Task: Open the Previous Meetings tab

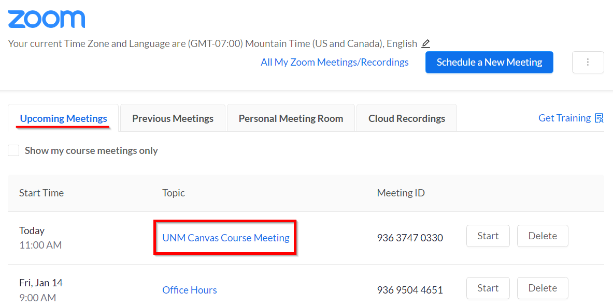Action: [x=173, y=118]
